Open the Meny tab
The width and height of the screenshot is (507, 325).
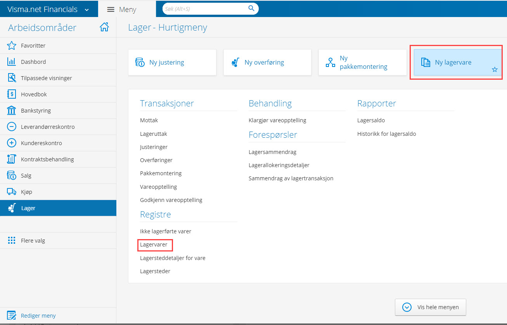pyautogui.click(x=127, y=10)
